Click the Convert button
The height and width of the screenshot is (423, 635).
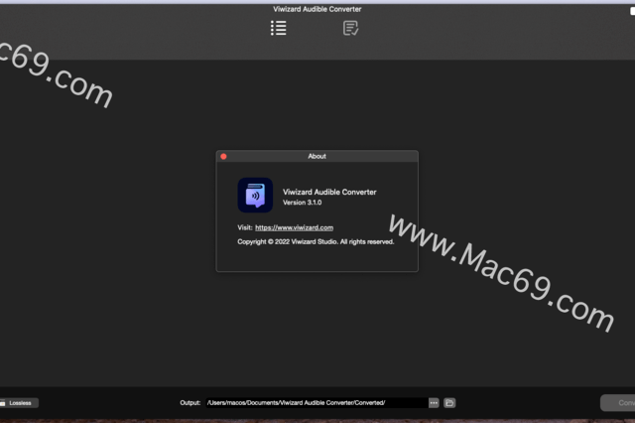coord(618,403)
